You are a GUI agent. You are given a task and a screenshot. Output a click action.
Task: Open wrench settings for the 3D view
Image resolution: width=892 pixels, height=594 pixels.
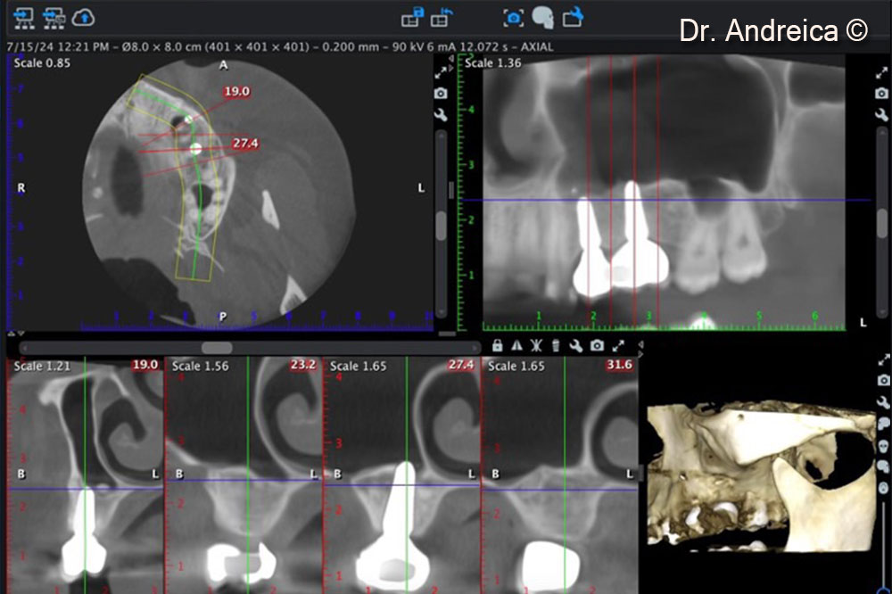pos(883,403)
